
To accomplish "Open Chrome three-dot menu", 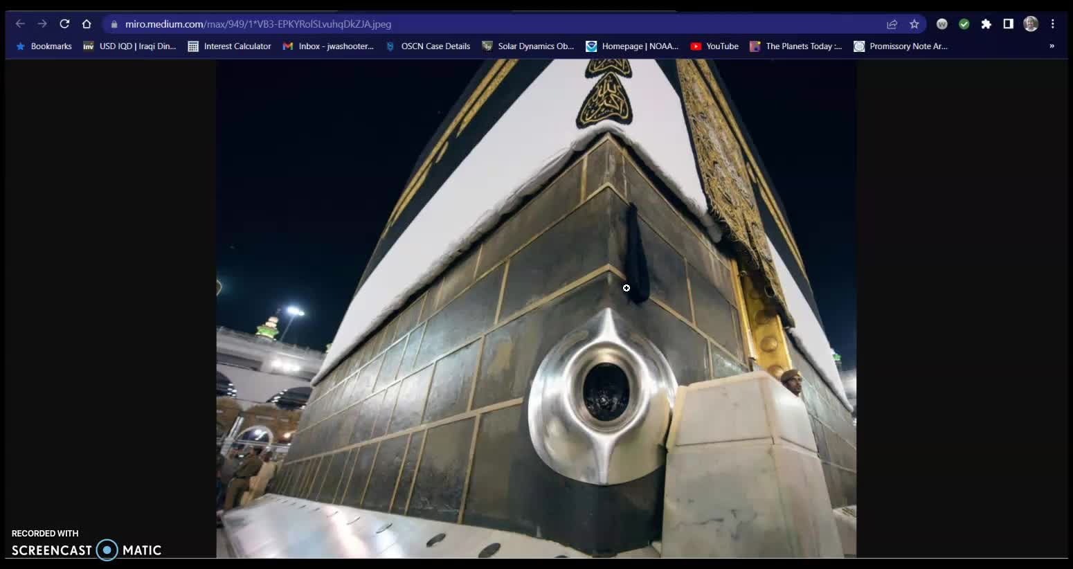I will click(x=1053, y=24).
